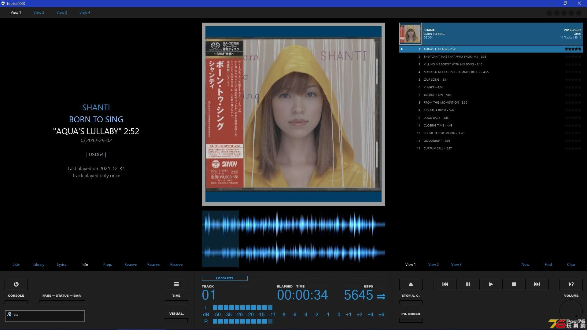Switch to the top View 1 tab
This screenshot has height=330, width=587.
tap(16, 13)
